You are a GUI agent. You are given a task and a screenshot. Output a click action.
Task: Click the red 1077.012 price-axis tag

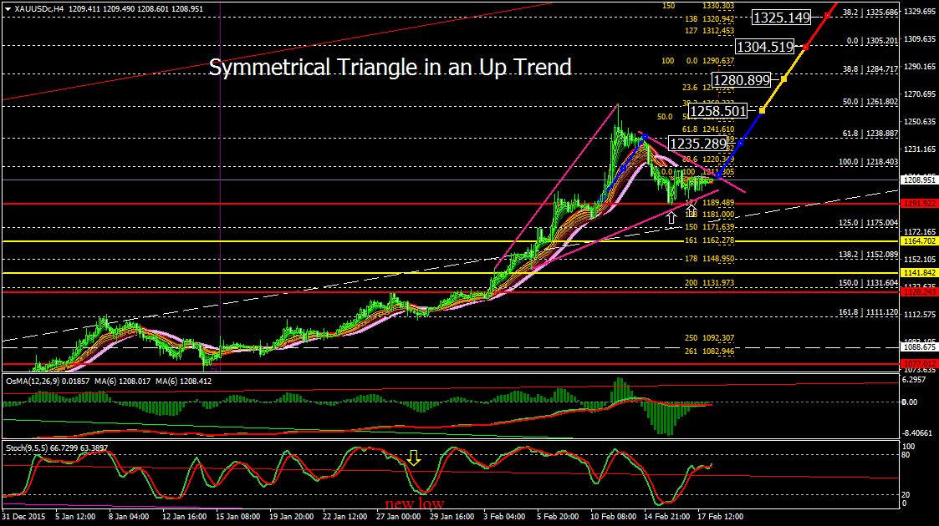click(919, 363)
